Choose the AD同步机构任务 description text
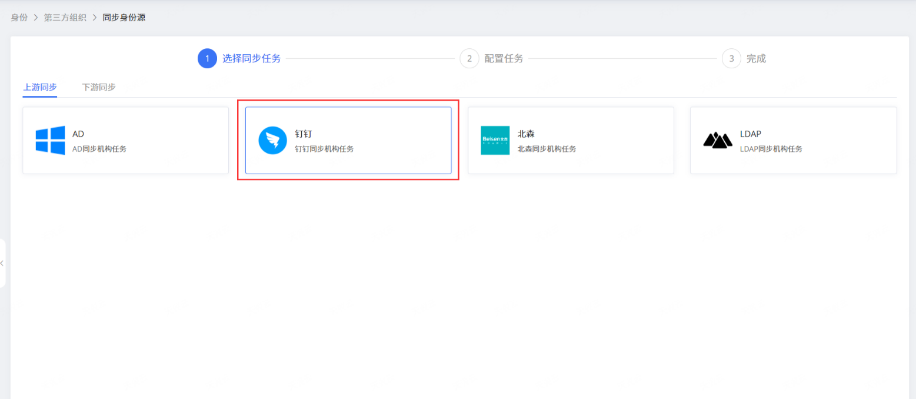 (x=99, y=149)
